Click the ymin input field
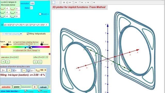 click(8, 12)
